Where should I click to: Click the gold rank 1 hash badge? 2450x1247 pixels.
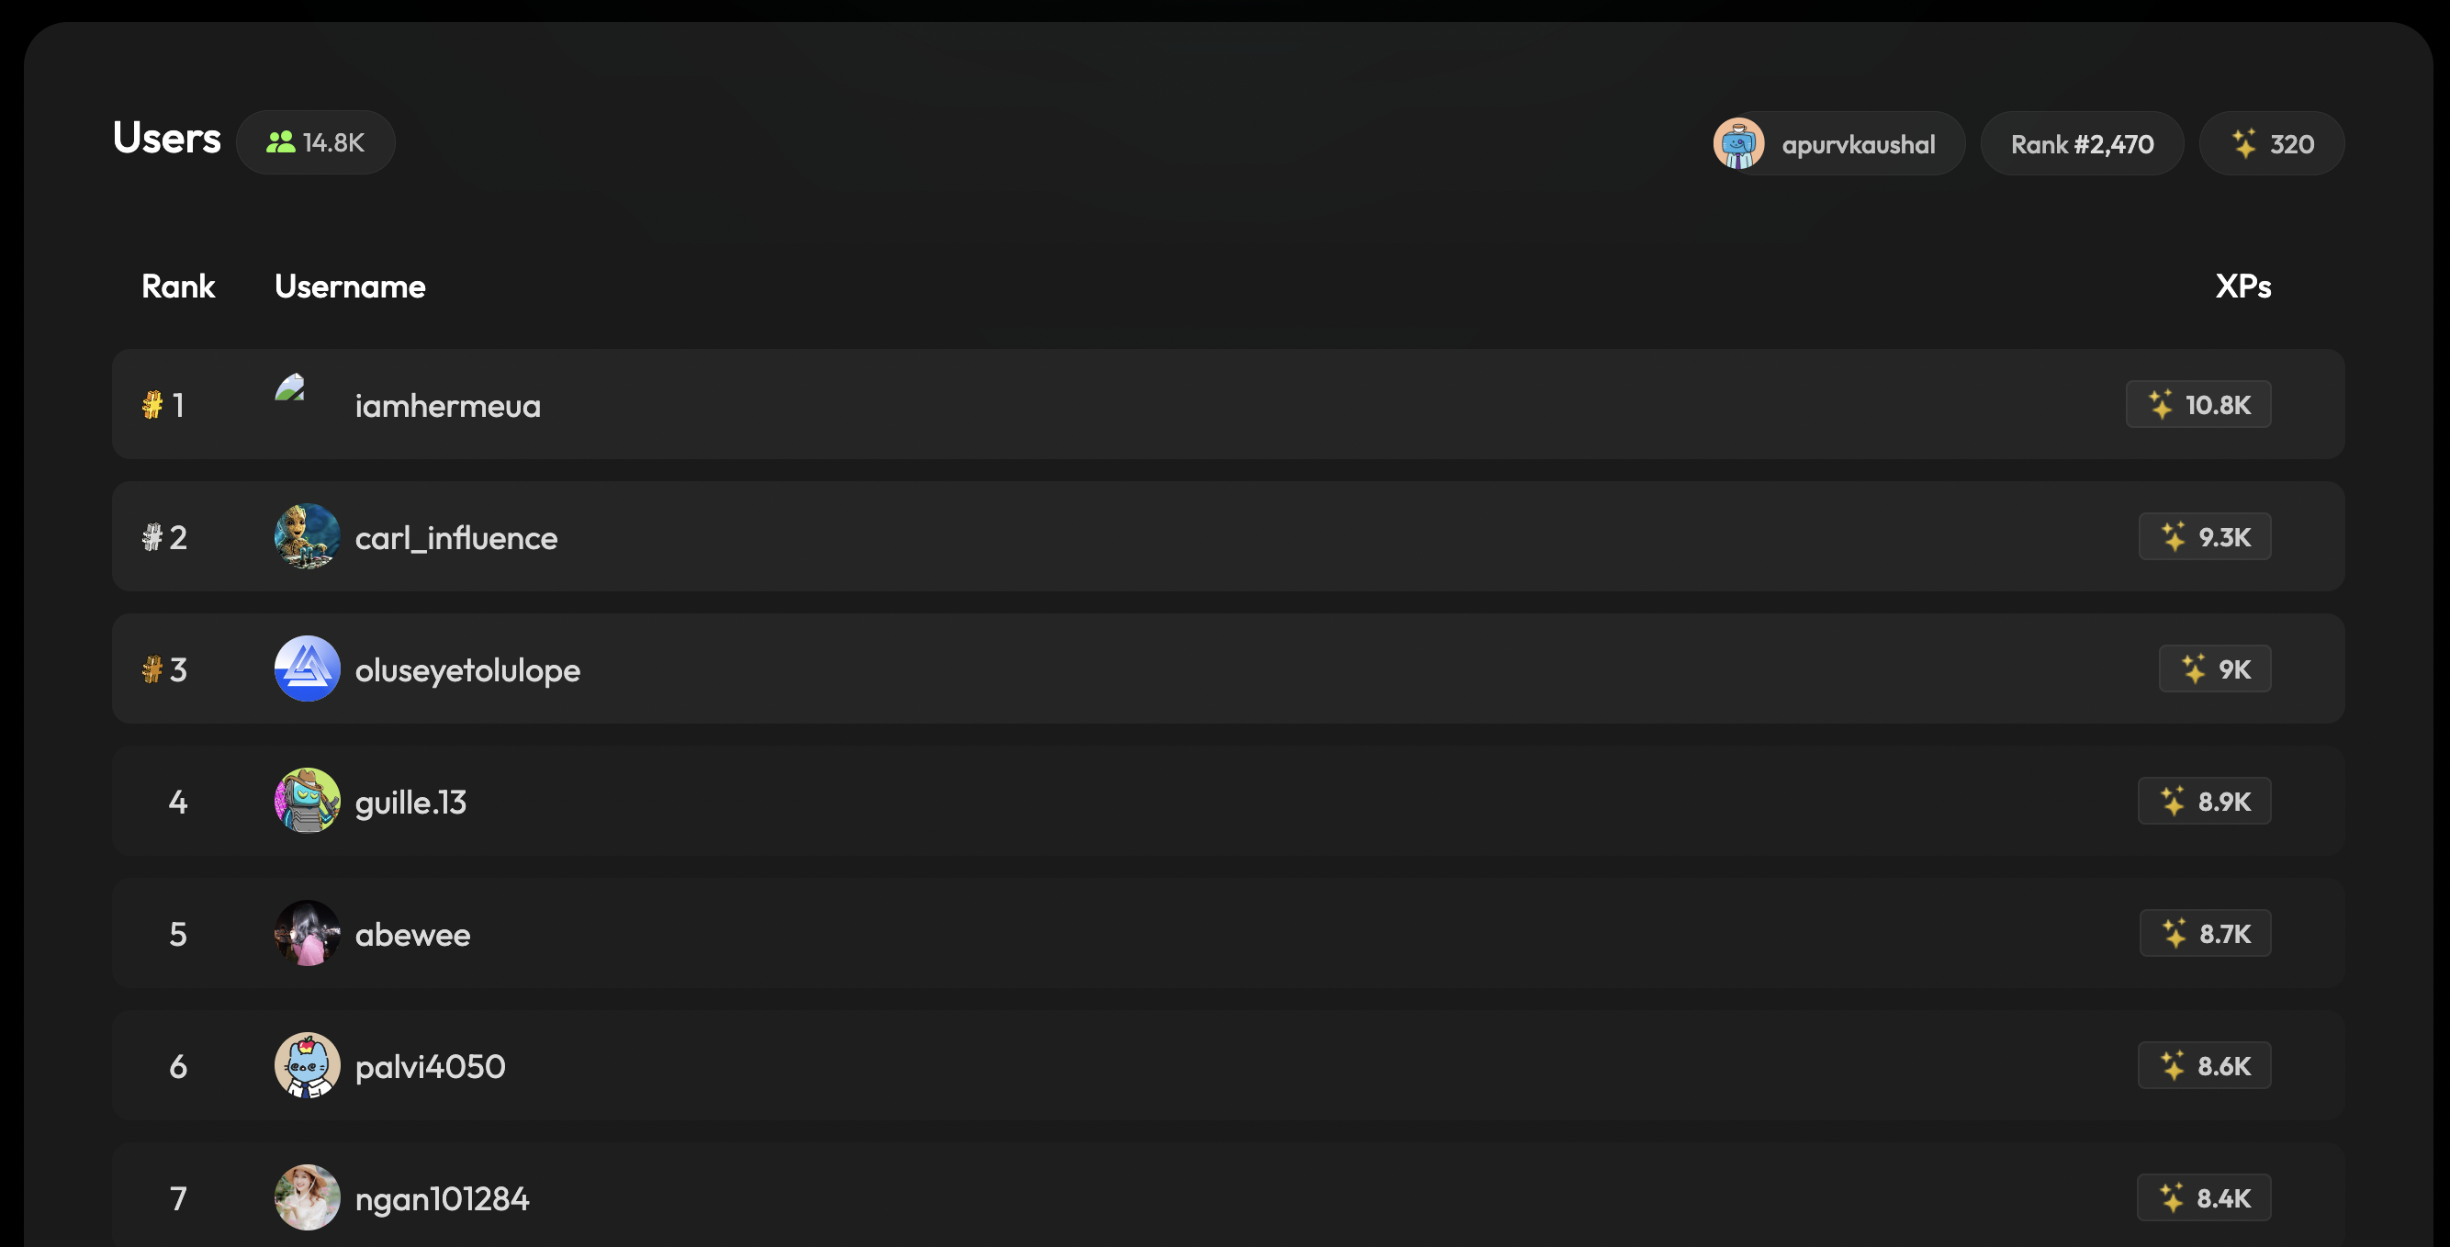(152, 405)
